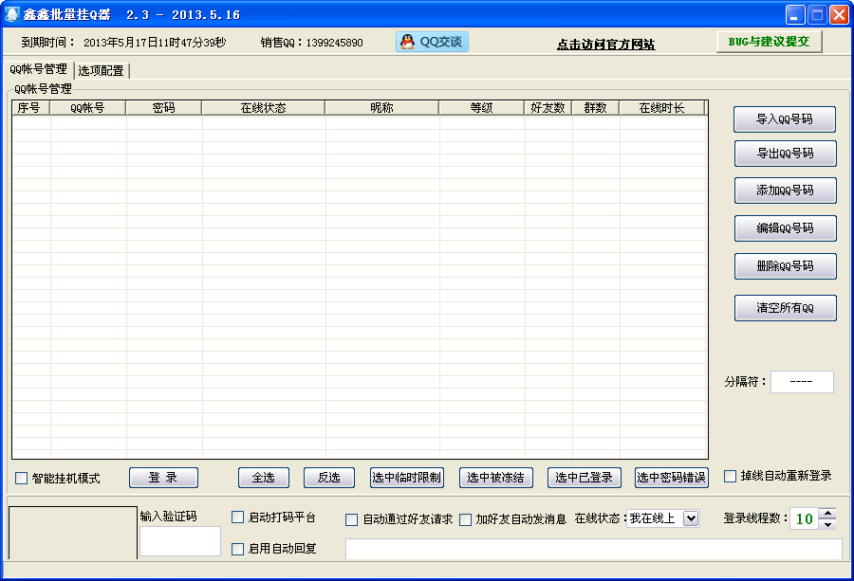Click the 分隔符 text field
This screenshot has width=854, height=581.
tap(802, 382)
